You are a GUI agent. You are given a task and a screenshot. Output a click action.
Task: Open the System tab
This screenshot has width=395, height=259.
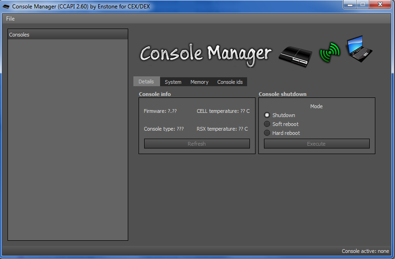[173, 82]
